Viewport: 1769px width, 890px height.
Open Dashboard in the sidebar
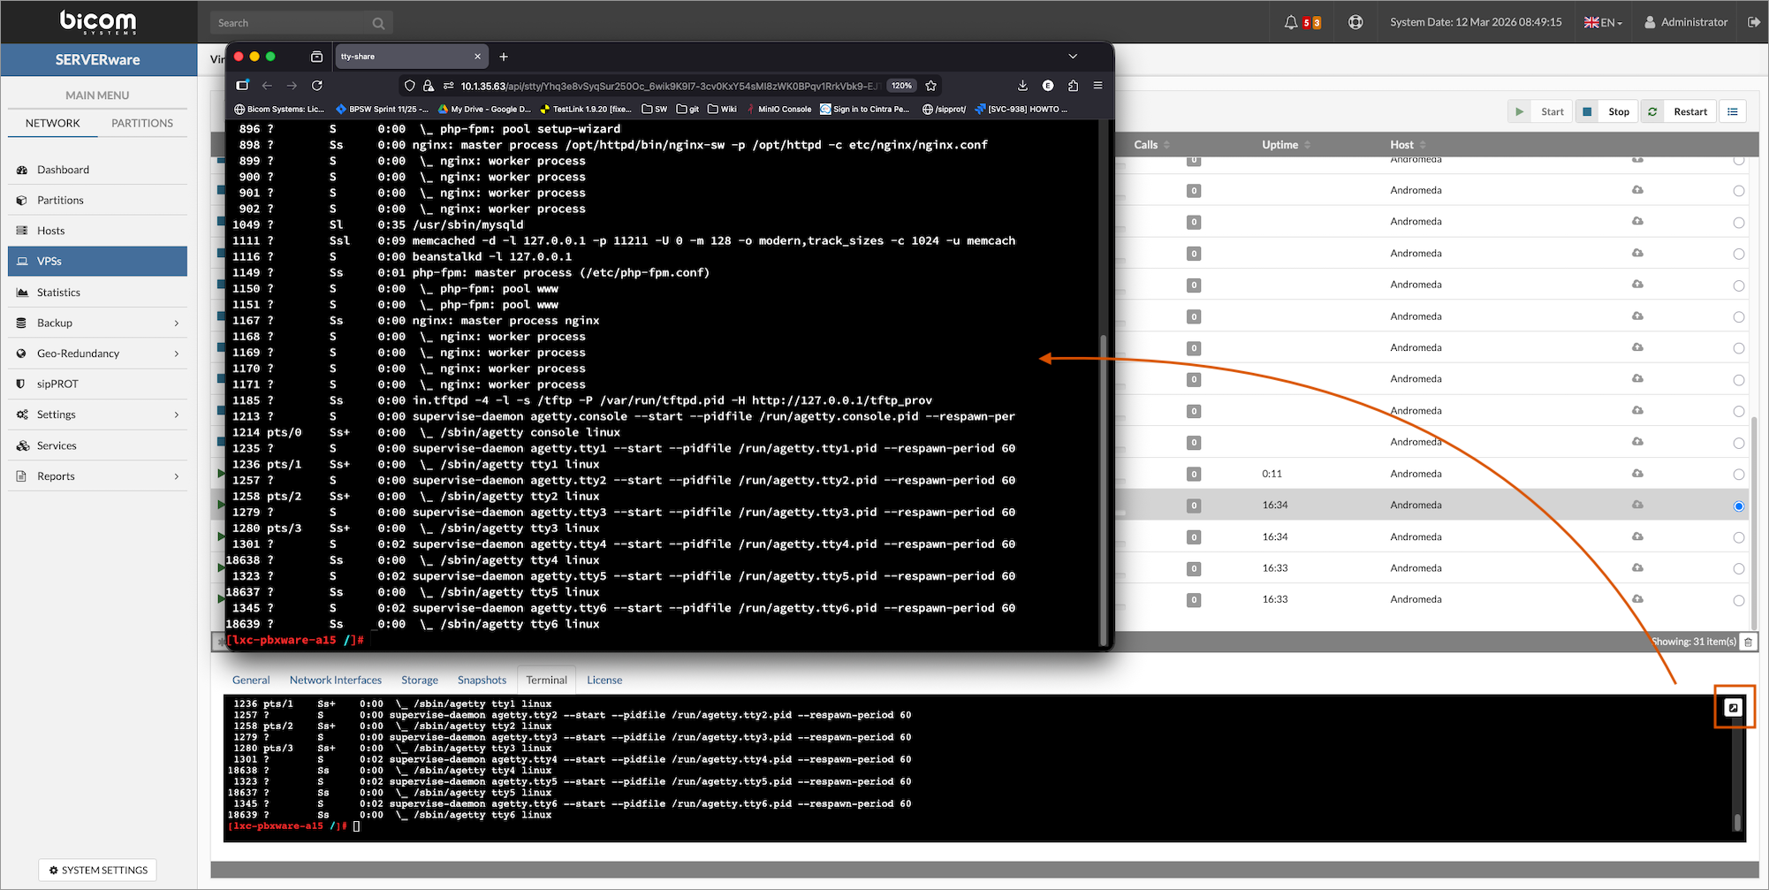pyautogui.click(x=98, y=170)
